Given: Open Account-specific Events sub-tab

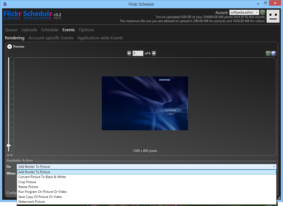Looking at the screenshot, I should tap(51, 38).
